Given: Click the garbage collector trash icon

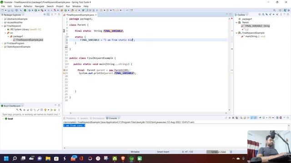Looking at the screenshot, I should point(231,152).
